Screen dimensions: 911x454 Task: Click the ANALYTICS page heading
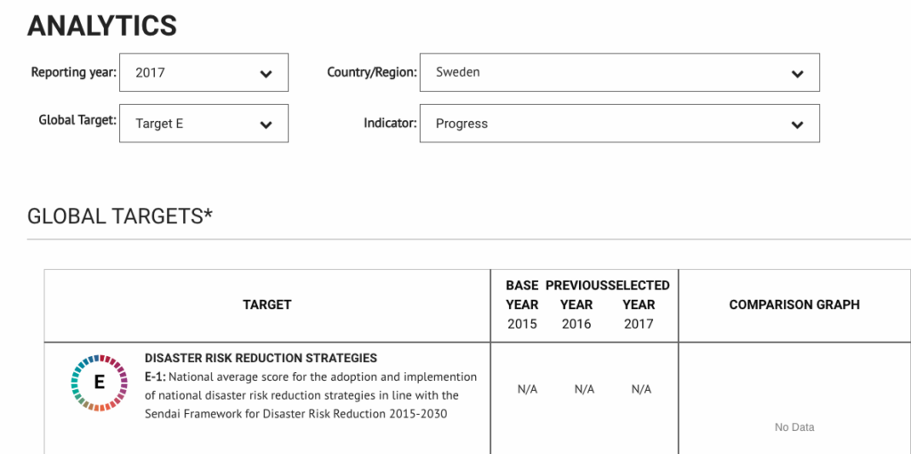tap(102, 26)
